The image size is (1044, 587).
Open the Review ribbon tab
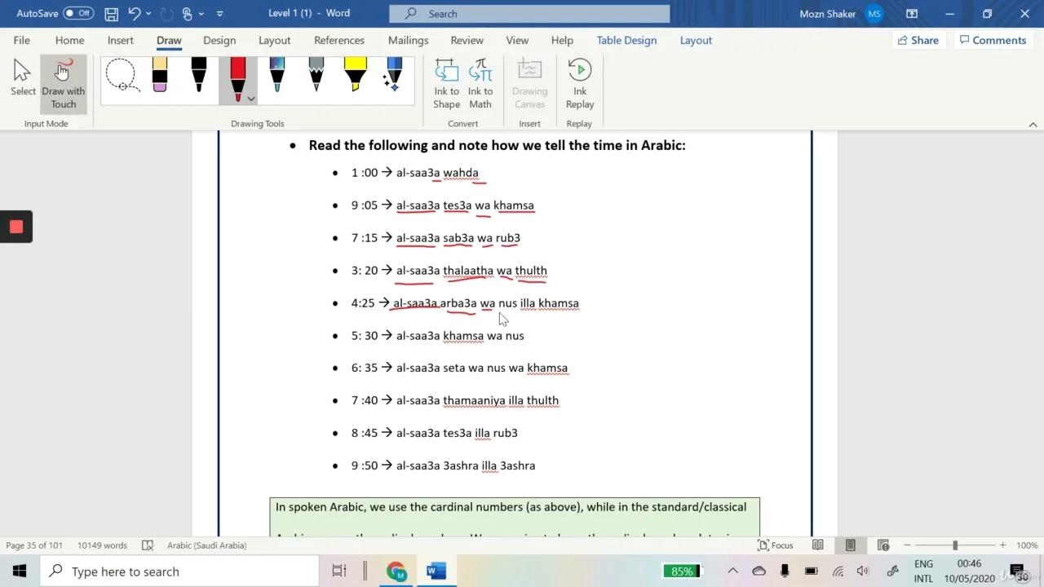click(x=467, y=40)
